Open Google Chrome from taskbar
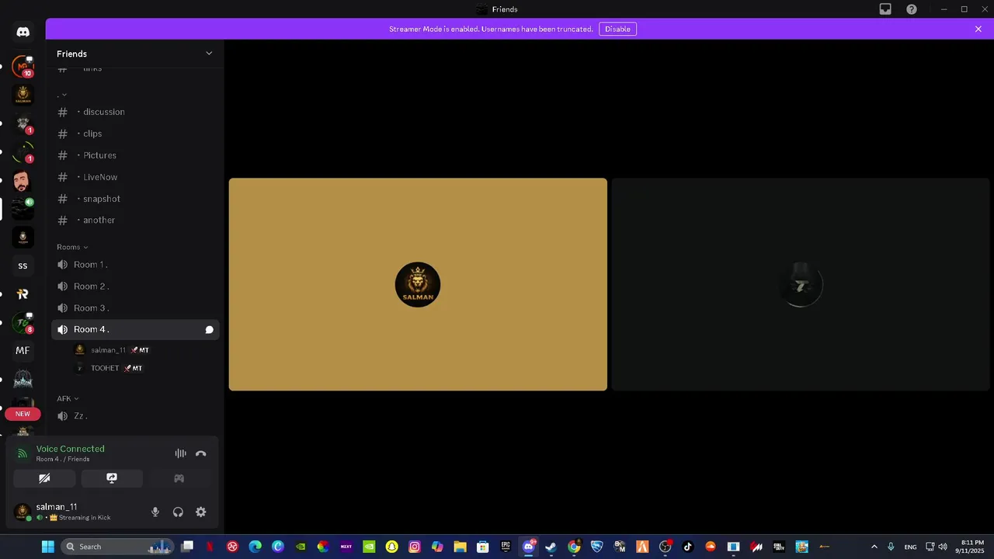Viewport: 994px width, 559px height. click(574, 547)
